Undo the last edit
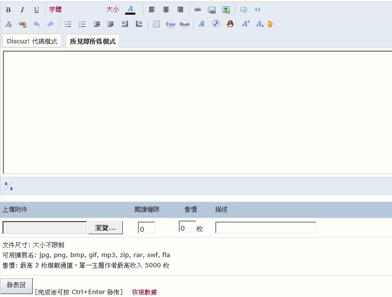 point(37,24)
